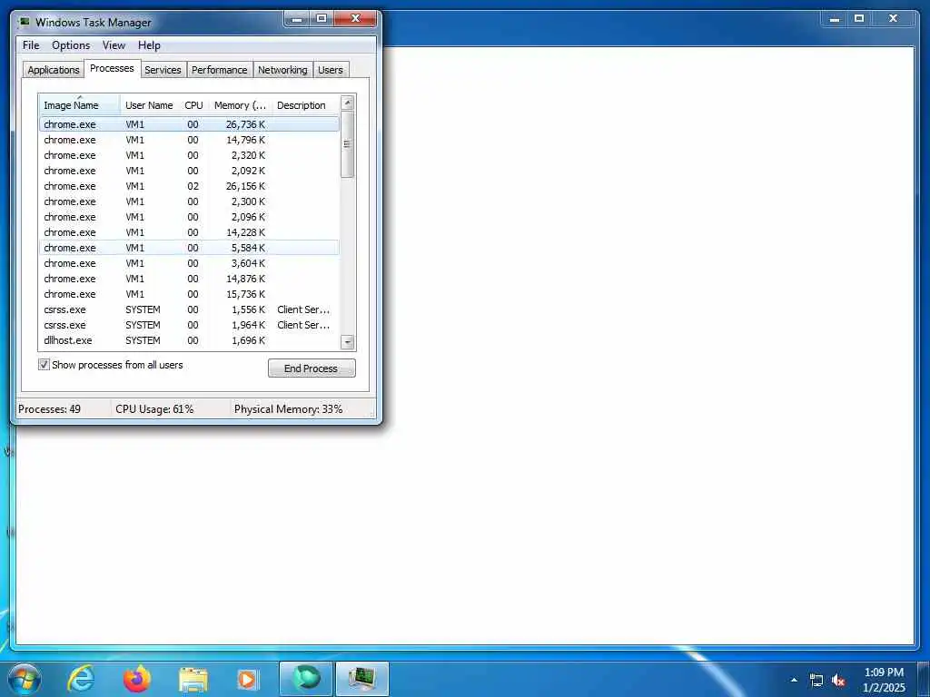
Task: Go to the Performance tab
Action: click(220, 69)
